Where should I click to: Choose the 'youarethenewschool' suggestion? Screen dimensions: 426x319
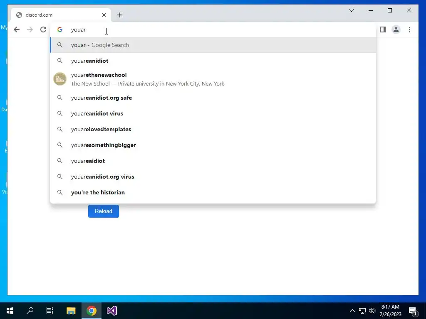[213, 79]
